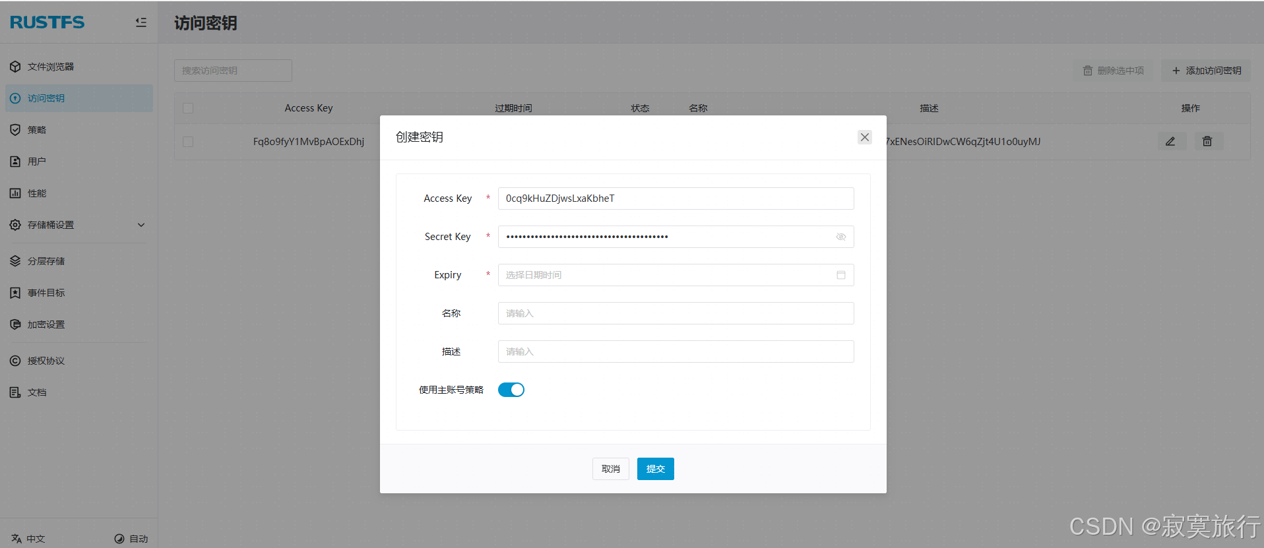Focus the 搜索访问密钥 search box
1264x548 pixels.
click(x=233, y=71)
